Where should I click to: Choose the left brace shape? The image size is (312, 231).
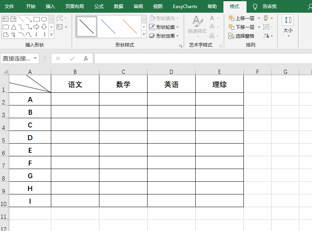point(37,35)
